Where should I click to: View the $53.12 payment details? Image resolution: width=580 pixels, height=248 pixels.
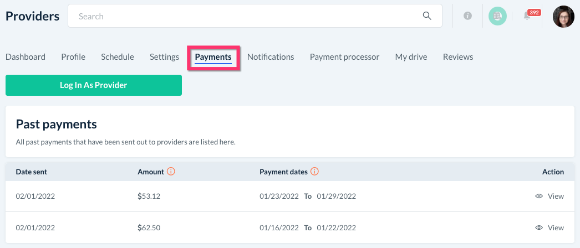(550, 196)
